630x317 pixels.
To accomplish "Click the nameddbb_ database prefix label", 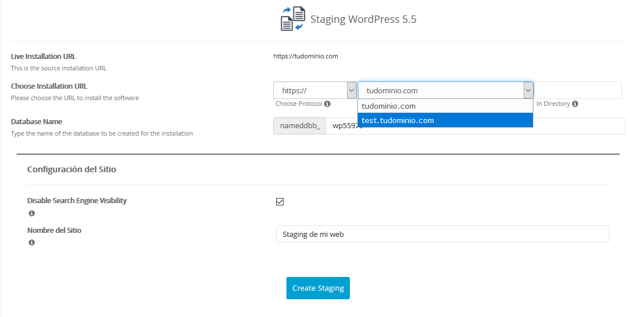I will (300, 126).
